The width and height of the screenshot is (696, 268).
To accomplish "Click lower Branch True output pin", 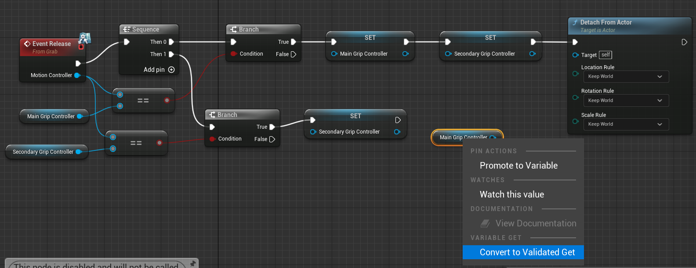I will click(x=272, y=127).
